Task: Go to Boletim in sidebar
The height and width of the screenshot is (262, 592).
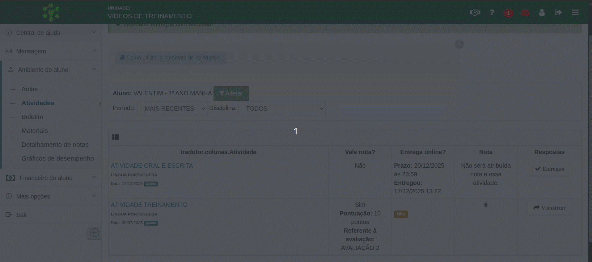Action: [x=32, y=117]
